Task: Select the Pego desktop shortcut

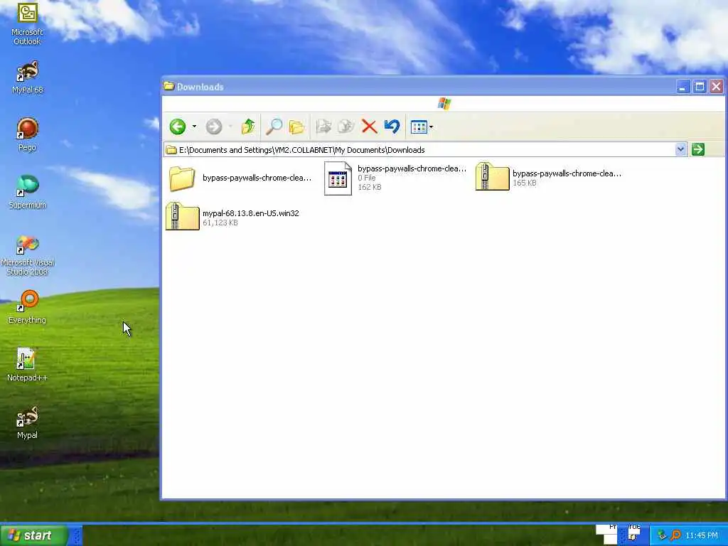Action: coord(27,135)
